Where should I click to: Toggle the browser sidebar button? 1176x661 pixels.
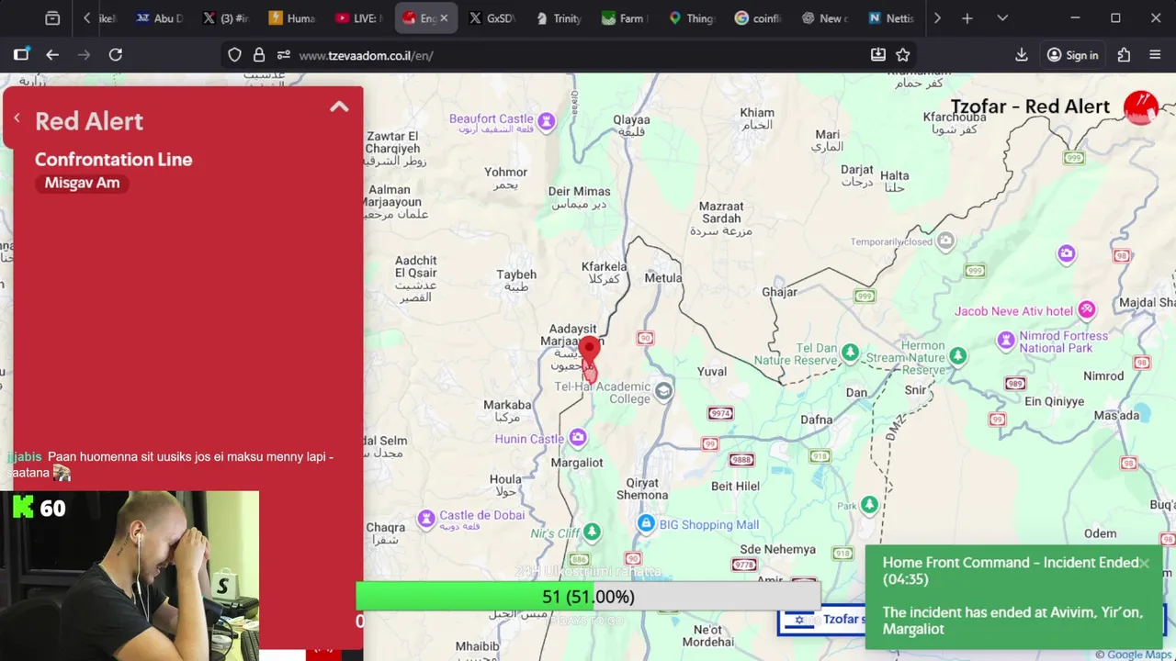pyautogui.click(x=21, y=55)
